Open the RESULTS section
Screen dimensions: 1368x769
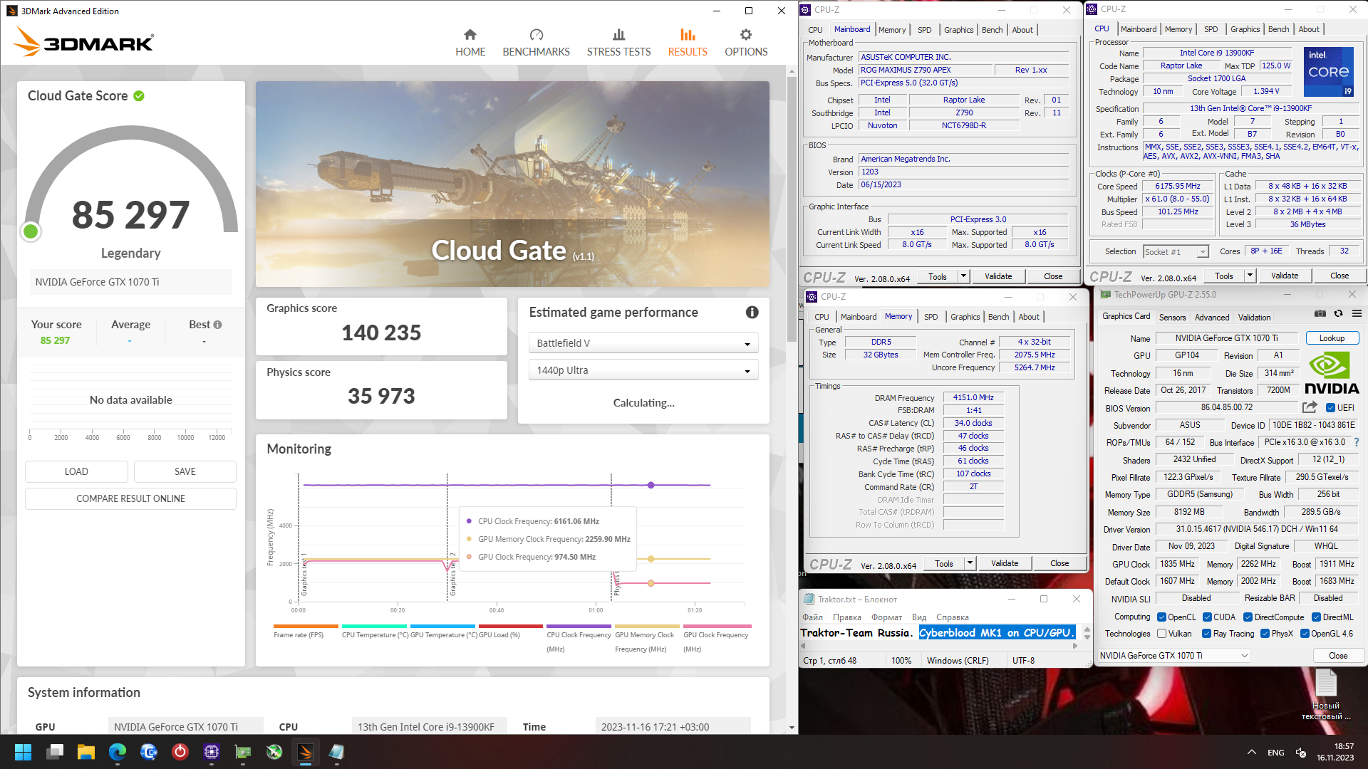[688, 43]
